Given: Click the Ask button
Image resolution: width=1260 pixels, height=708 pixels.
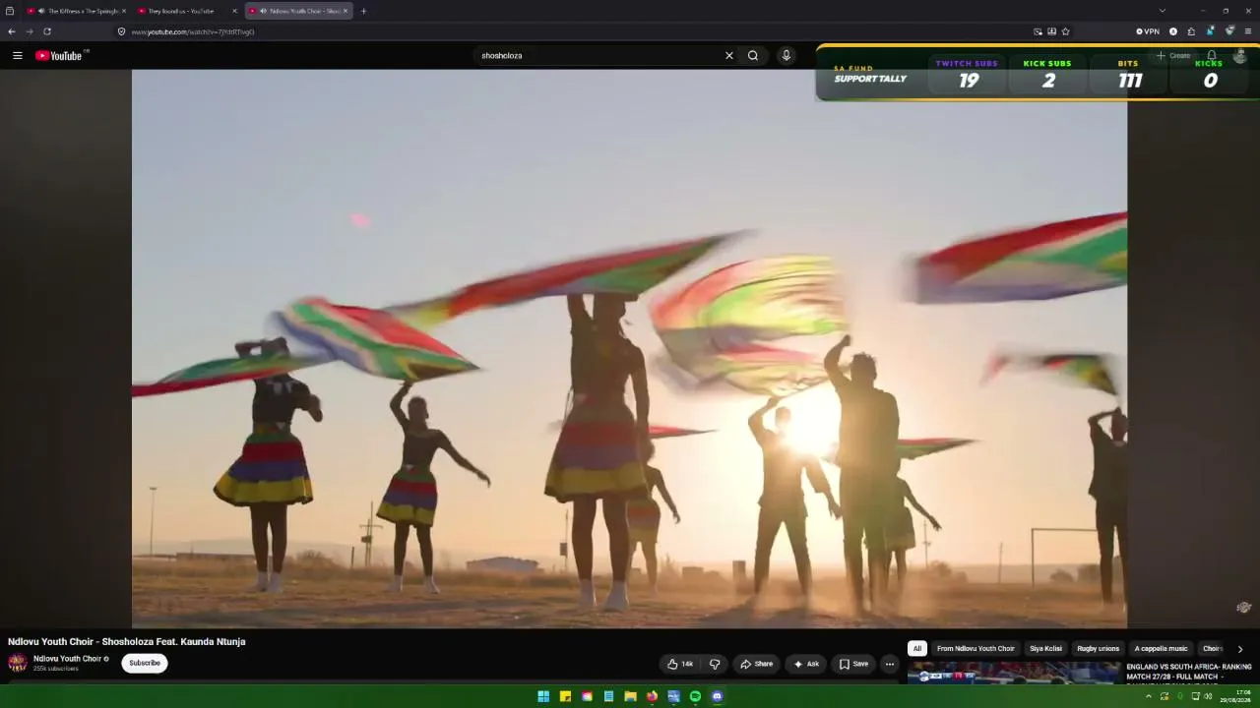Looking at the screenshot, I should (x=806, y=664).
